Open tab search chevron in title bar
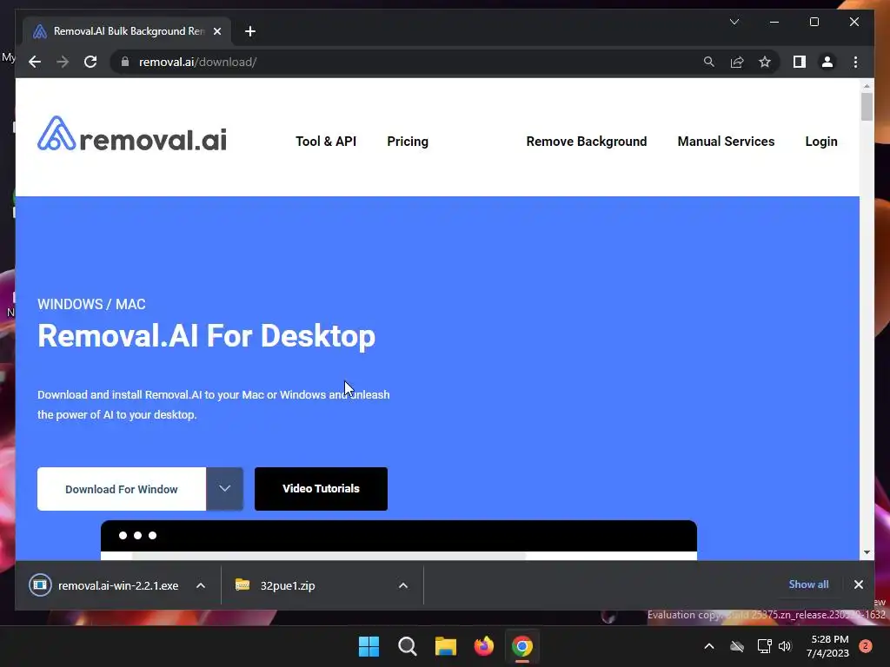This screenshot has height=667, width=890. (x=734, y=22)
